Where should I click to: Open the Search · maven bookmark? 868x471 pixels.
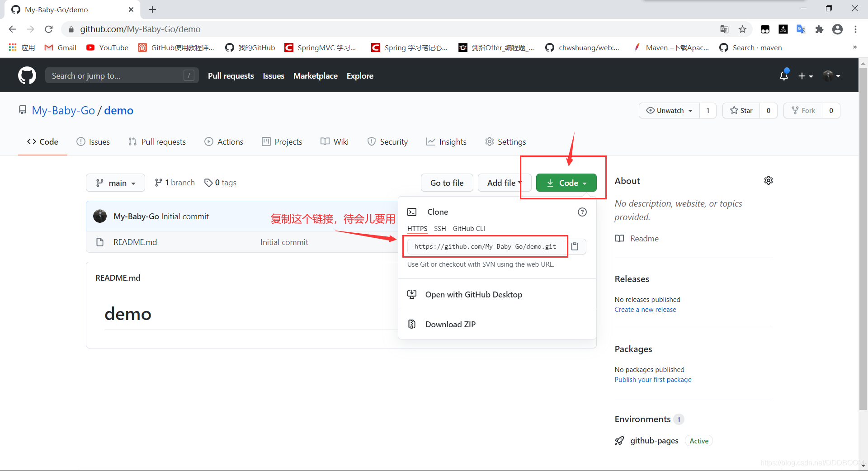coord(750,47)
